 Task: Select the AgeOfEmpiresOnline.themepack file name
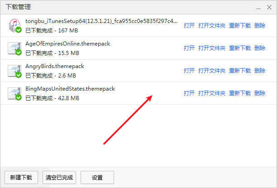(67, 44)
